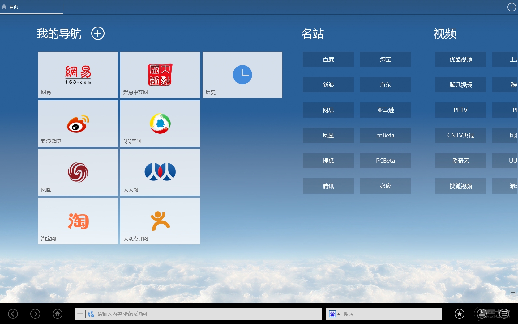Open the 历史 clock tile
This screenshot has width=518, height=324.
[242, 75]
